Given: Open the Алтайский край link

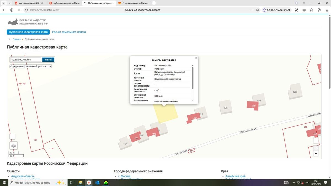Looking at the screenshot, I should [235, 176].
